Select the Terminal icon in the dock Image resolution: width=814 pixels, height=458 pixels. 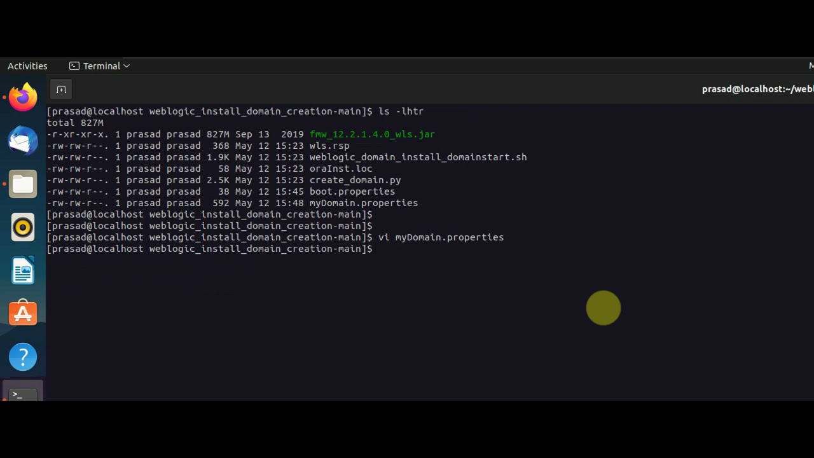[23, 392]
